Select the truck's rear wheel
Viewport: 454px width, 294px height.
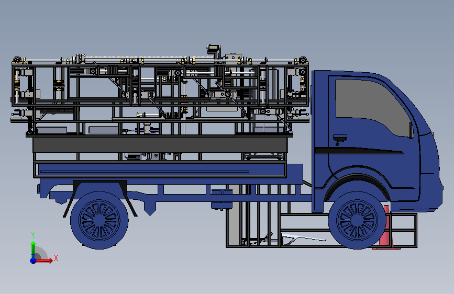pyautogui.click(x=99, y=220)
